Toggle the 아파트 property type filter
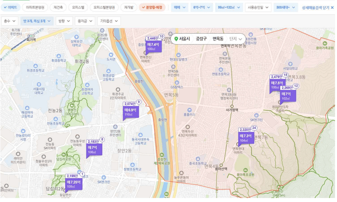The width and height of the screenshot is (337, 202). (x=11, y=7)
